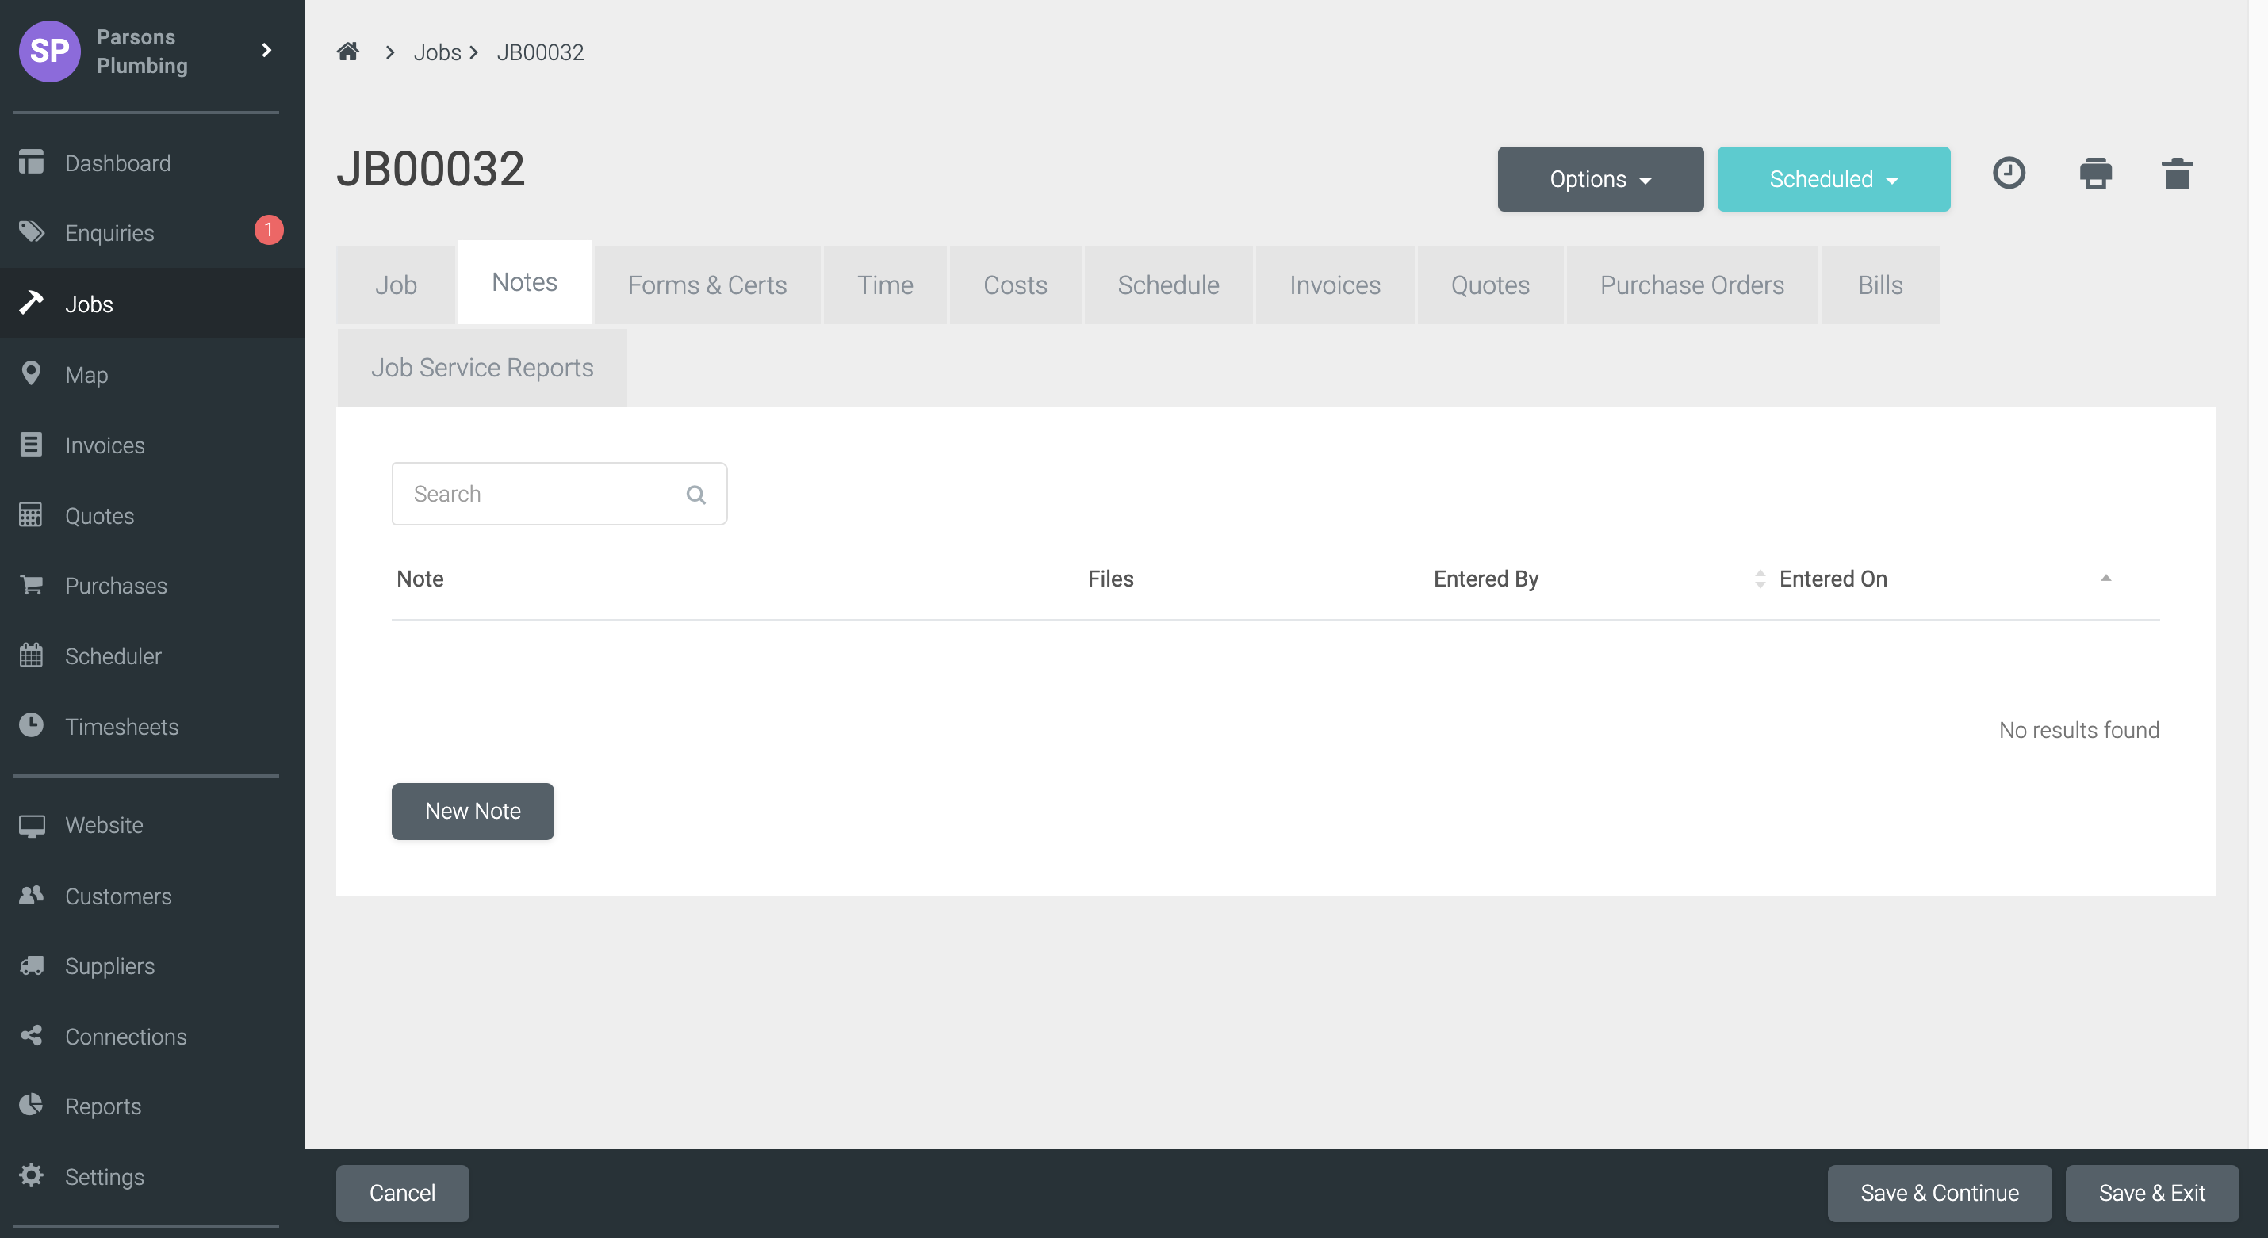Click Save & Exit
This screenshot has width=2268, height=1238.
pyautogui.click(x=2151, y=1193)
